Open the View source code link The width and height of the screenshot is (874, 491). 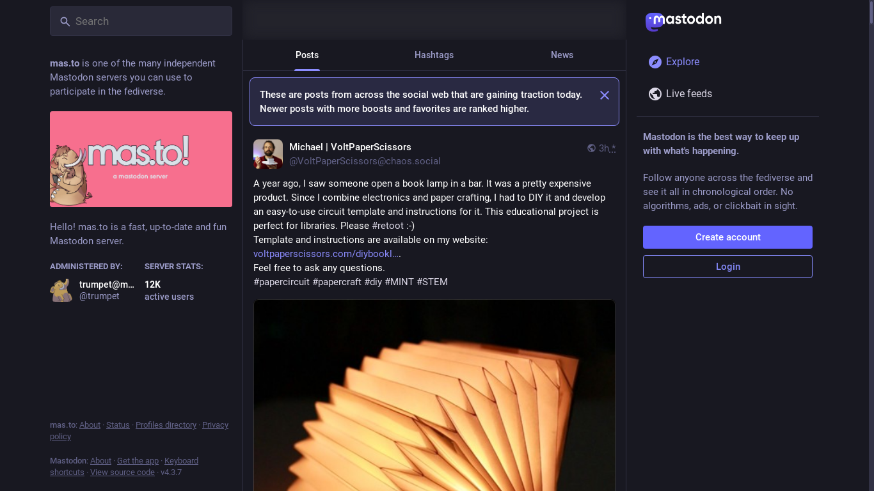click(x=122, y=472)
